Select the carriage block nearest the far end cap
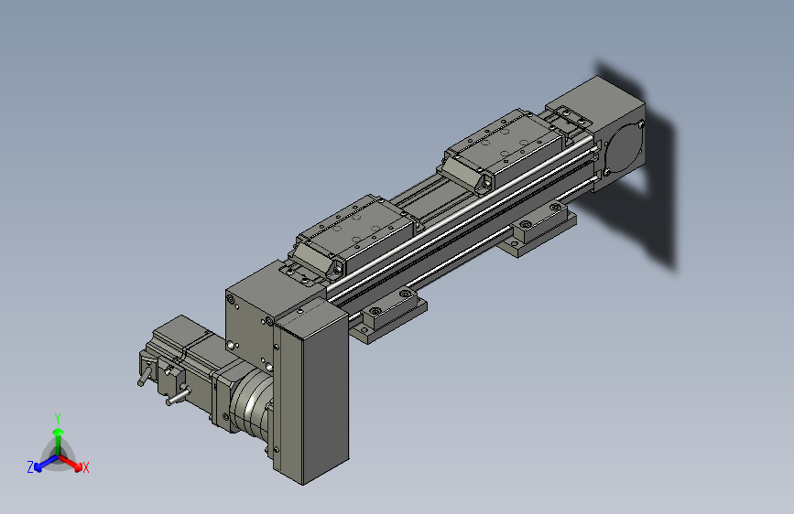The image size is (794, 514). [x=503, y=150]
